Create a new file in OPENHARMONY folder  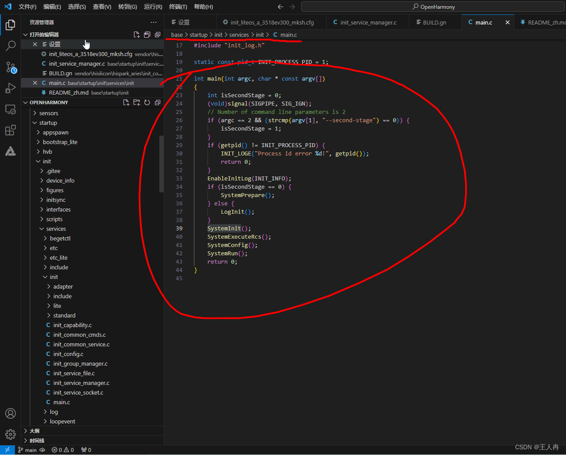tap(126, 102)
